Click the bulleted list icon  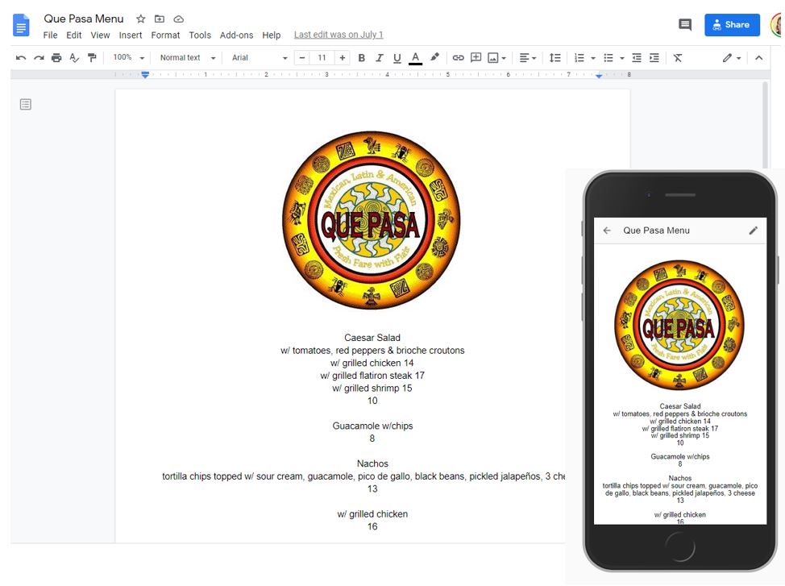[x=608, y=58]
